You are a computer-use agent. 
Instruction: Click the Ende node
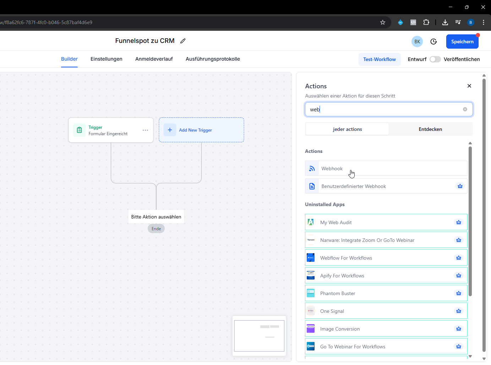156,229
